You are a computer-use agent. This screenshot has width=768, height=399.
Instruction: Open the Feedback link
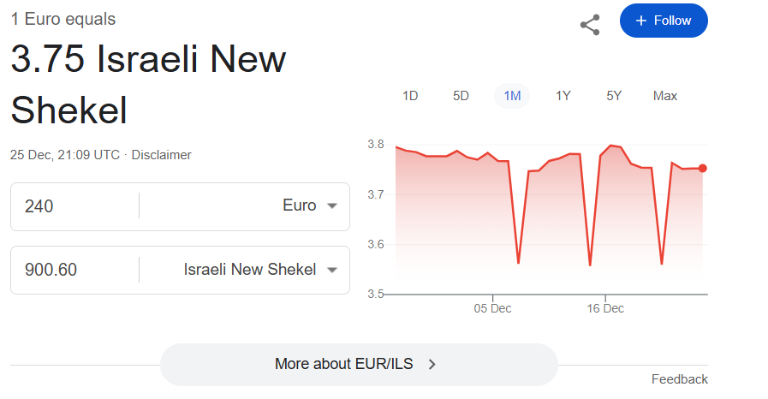point(679,379)
